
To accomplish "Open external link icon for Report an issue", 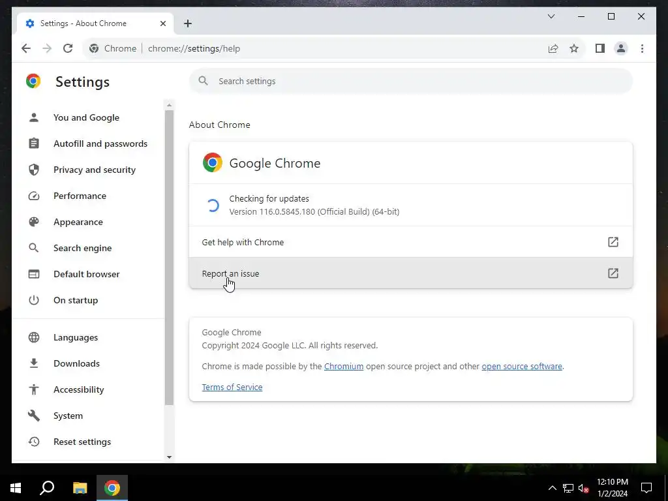I will tap(613, 273).
